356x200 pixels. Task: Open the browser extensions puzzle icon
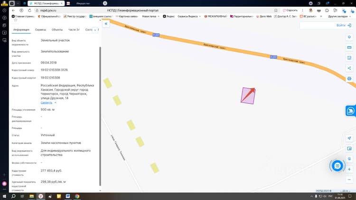click(327, 10)
